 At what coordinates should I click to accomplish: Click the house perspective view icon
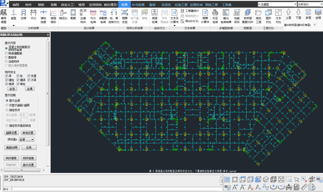click(266, 179)
